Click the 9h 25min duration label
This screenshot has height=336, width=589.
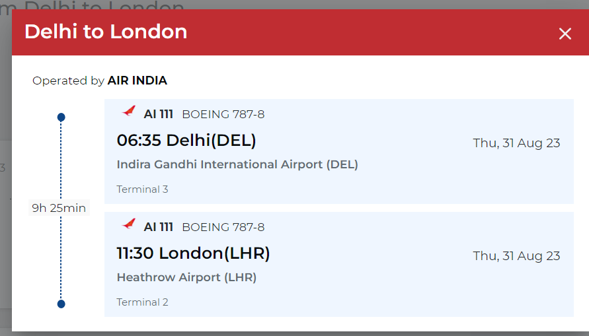coord(59,208)
